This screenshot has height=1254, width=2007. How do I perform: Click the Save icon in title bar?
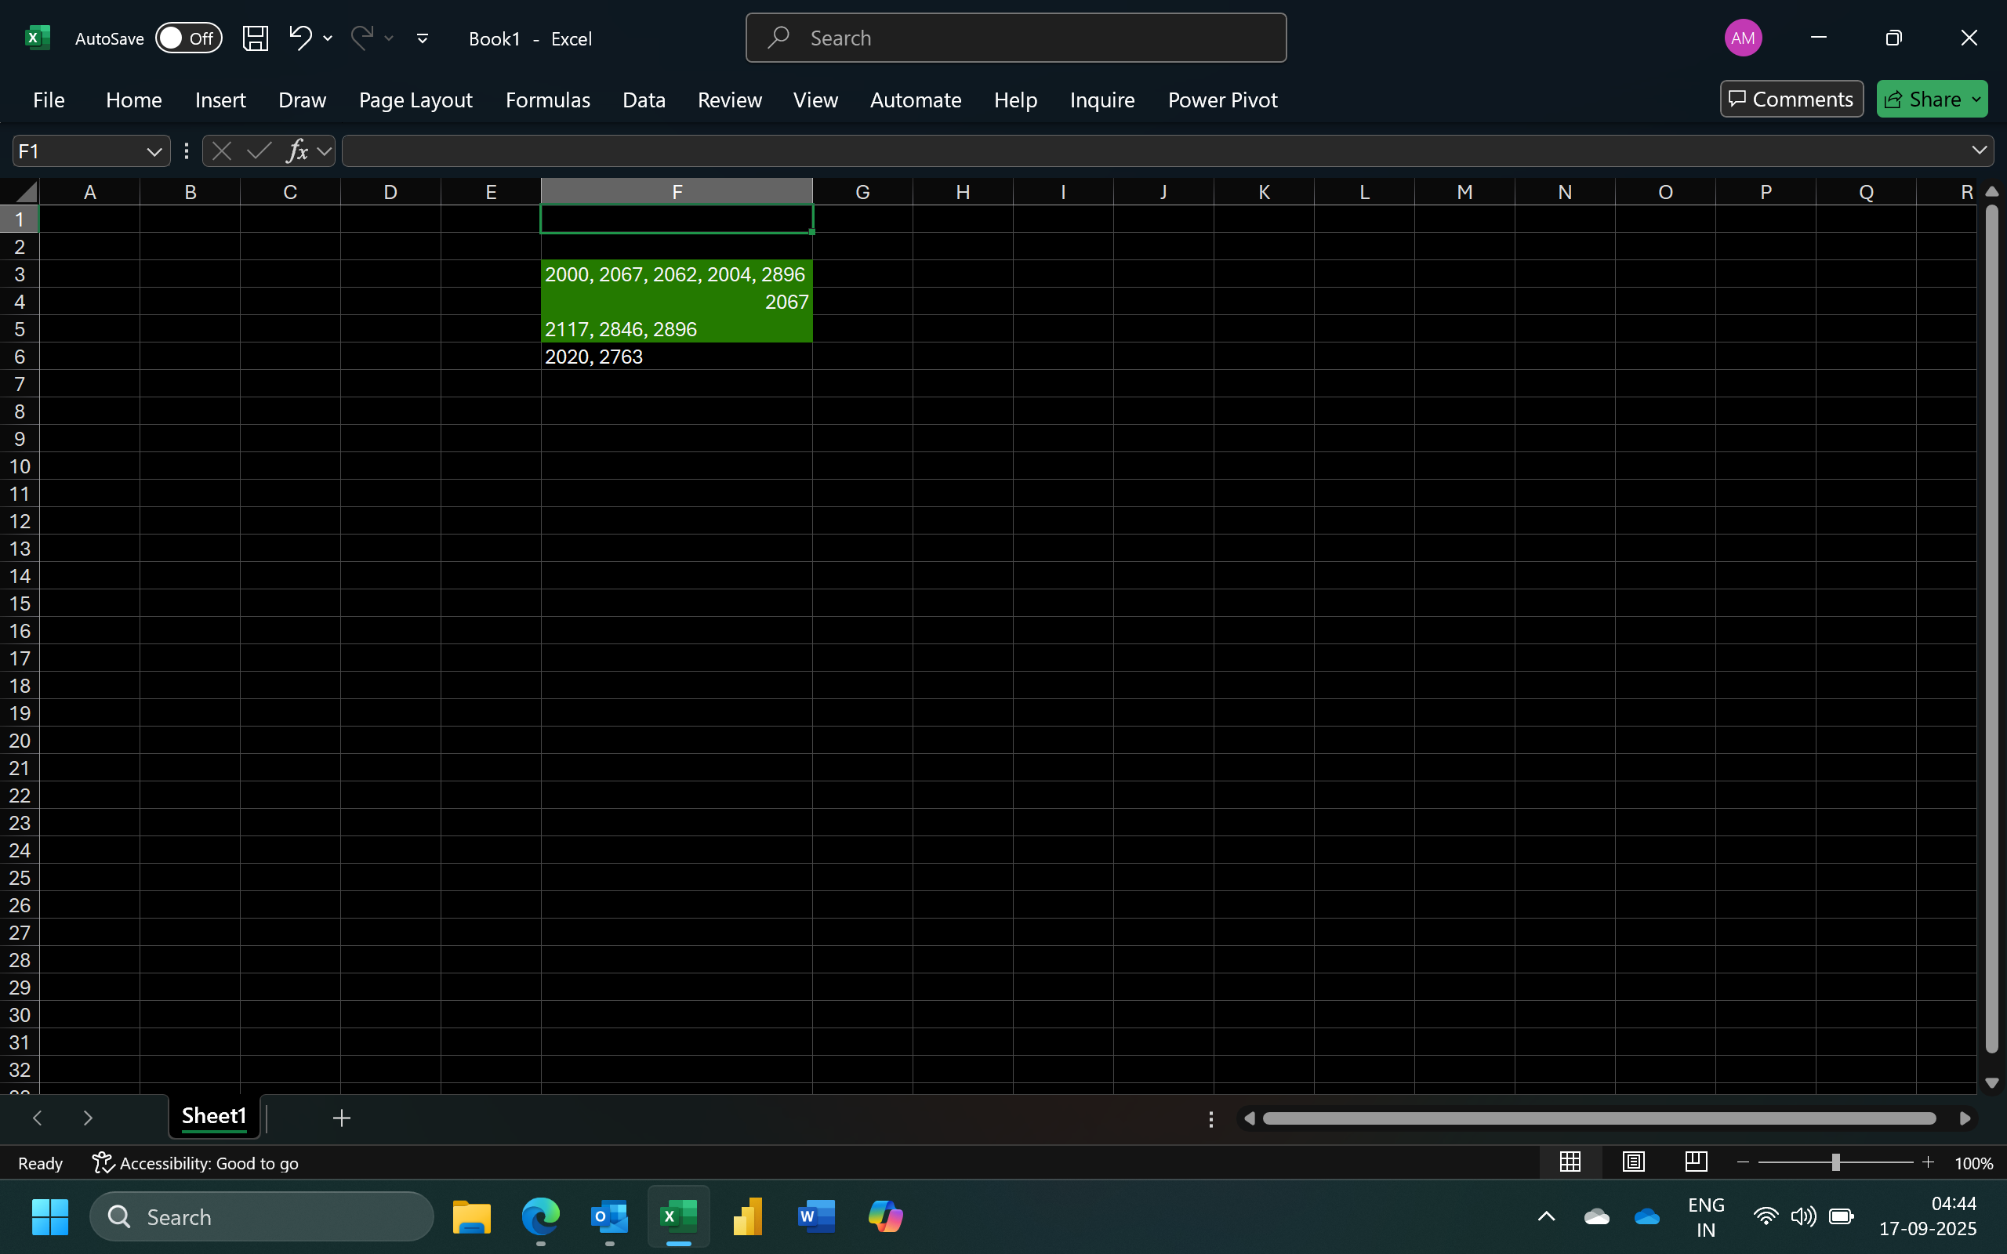click(255, 38)
